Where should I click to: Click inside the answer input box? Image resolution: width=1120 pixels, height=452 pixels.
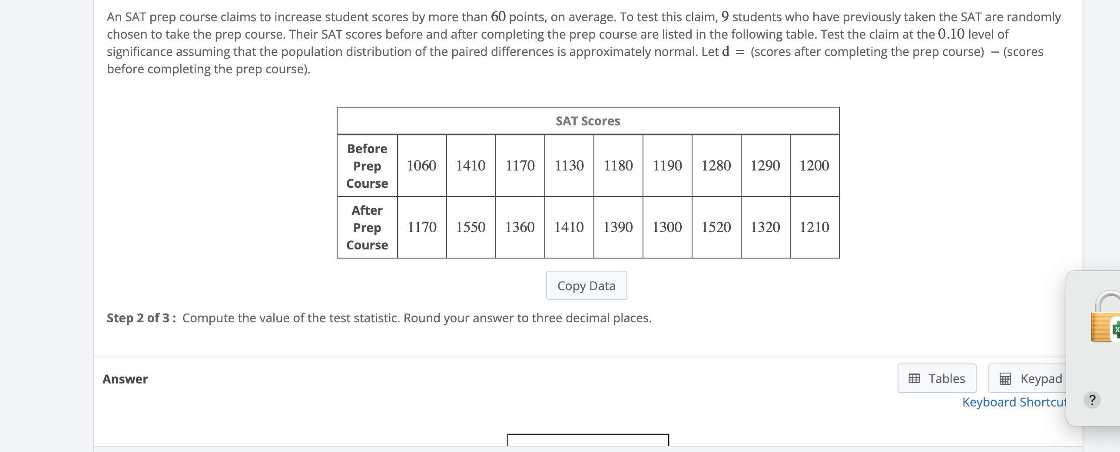tap(588, 440)
